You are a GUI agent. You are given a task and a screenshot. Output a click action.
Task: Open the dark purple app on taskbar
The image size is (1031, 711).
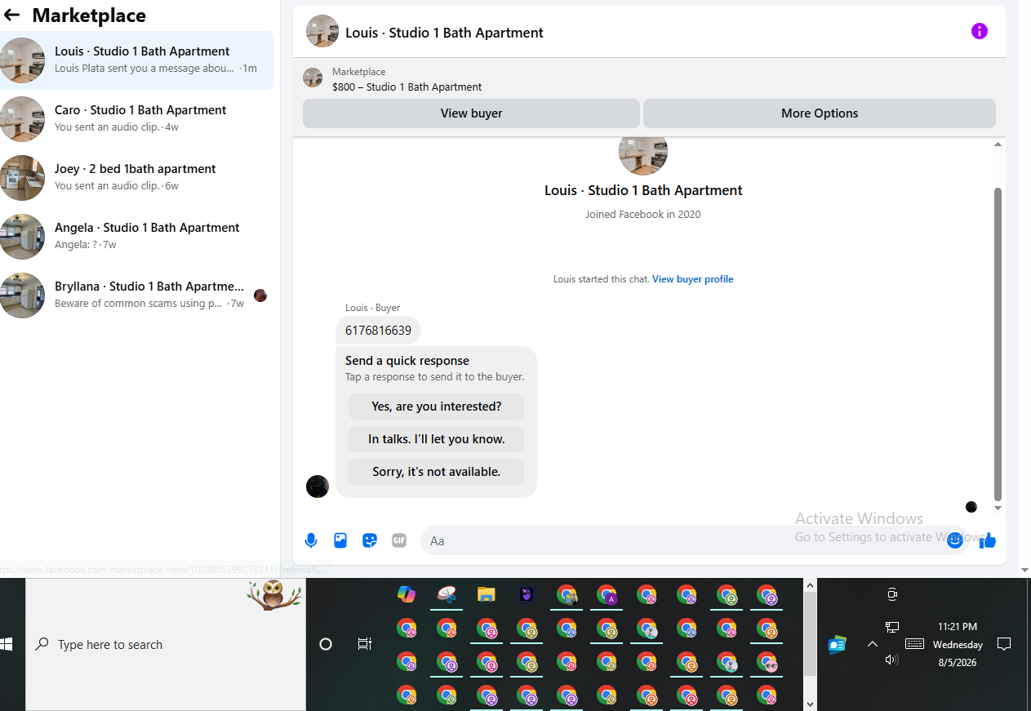point(527,594)
